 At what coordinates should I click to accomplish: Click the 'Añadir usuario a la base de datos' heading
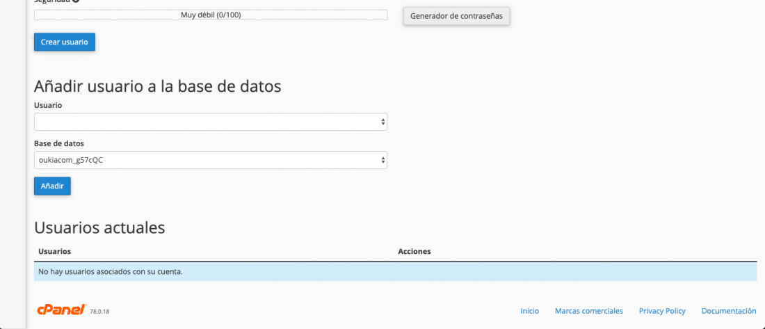pyautogui.click(x=158, y=86)
